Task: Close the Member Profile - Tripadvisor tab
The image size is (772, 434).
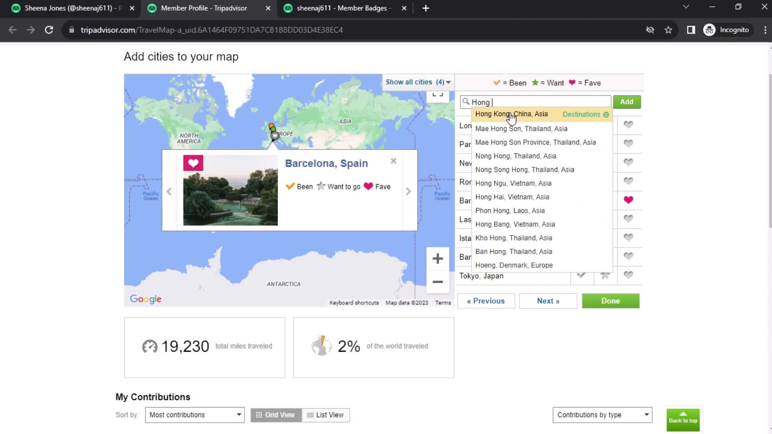Action: pyautogui.click(x=268, y=8)
